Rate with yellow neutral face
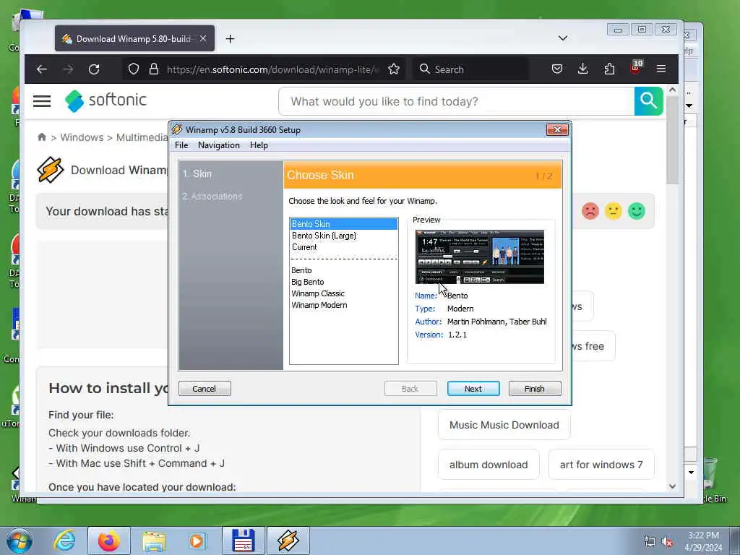The width and height of the screenshot is (740, 555). pos(613,211)
